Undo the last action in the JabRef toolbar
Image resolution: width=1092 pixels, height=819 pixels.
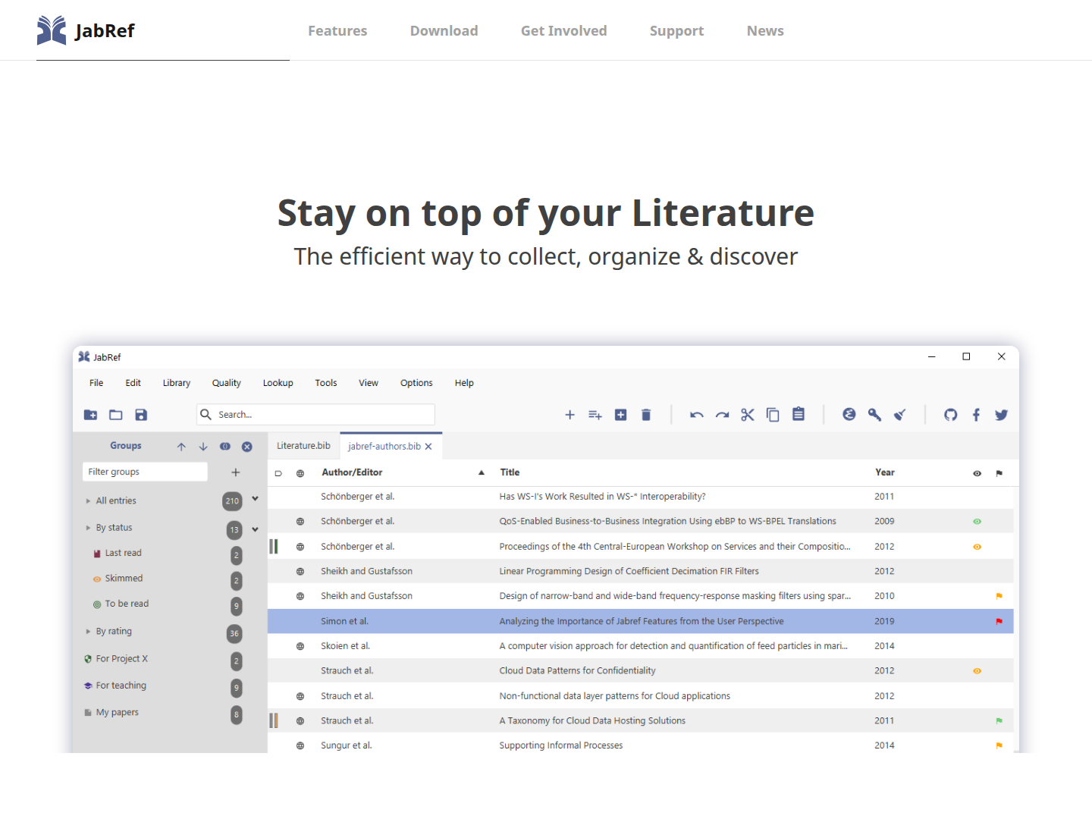pyautogui.click(x=697, y=415)
